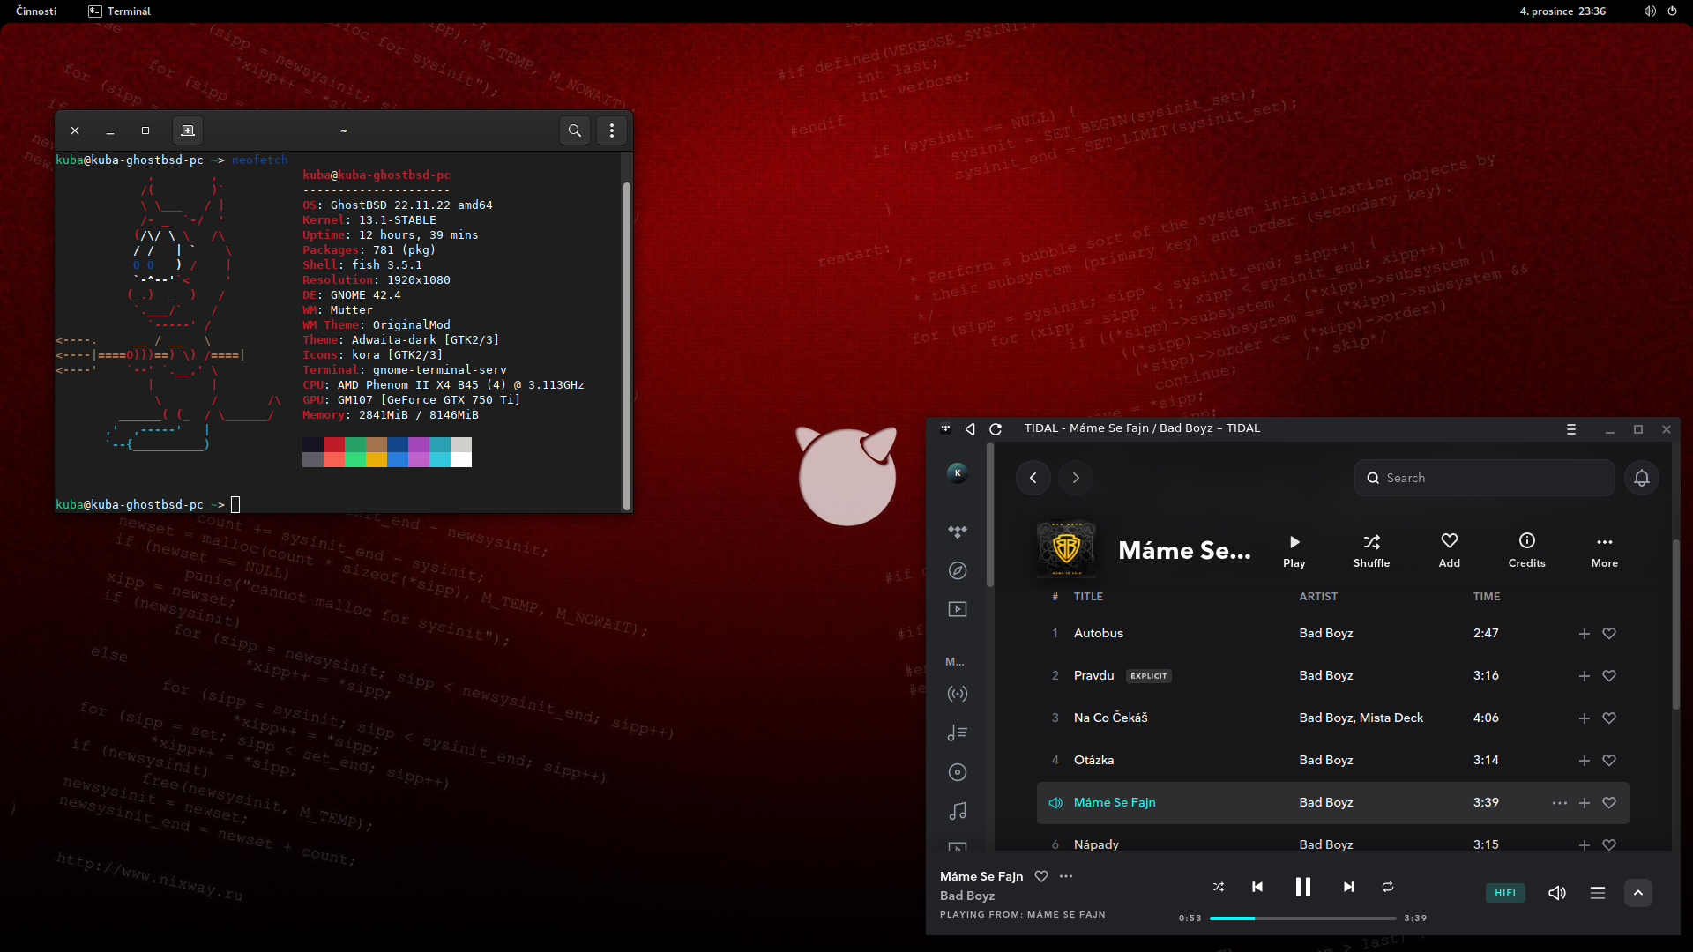Favorite the now playing song in player bar

[x=1041, y=876]
